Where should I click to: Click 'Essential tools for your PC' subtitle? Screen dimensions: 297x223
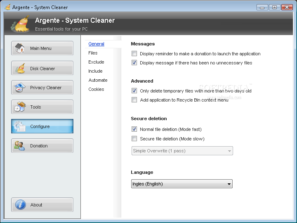pos(61,29)
